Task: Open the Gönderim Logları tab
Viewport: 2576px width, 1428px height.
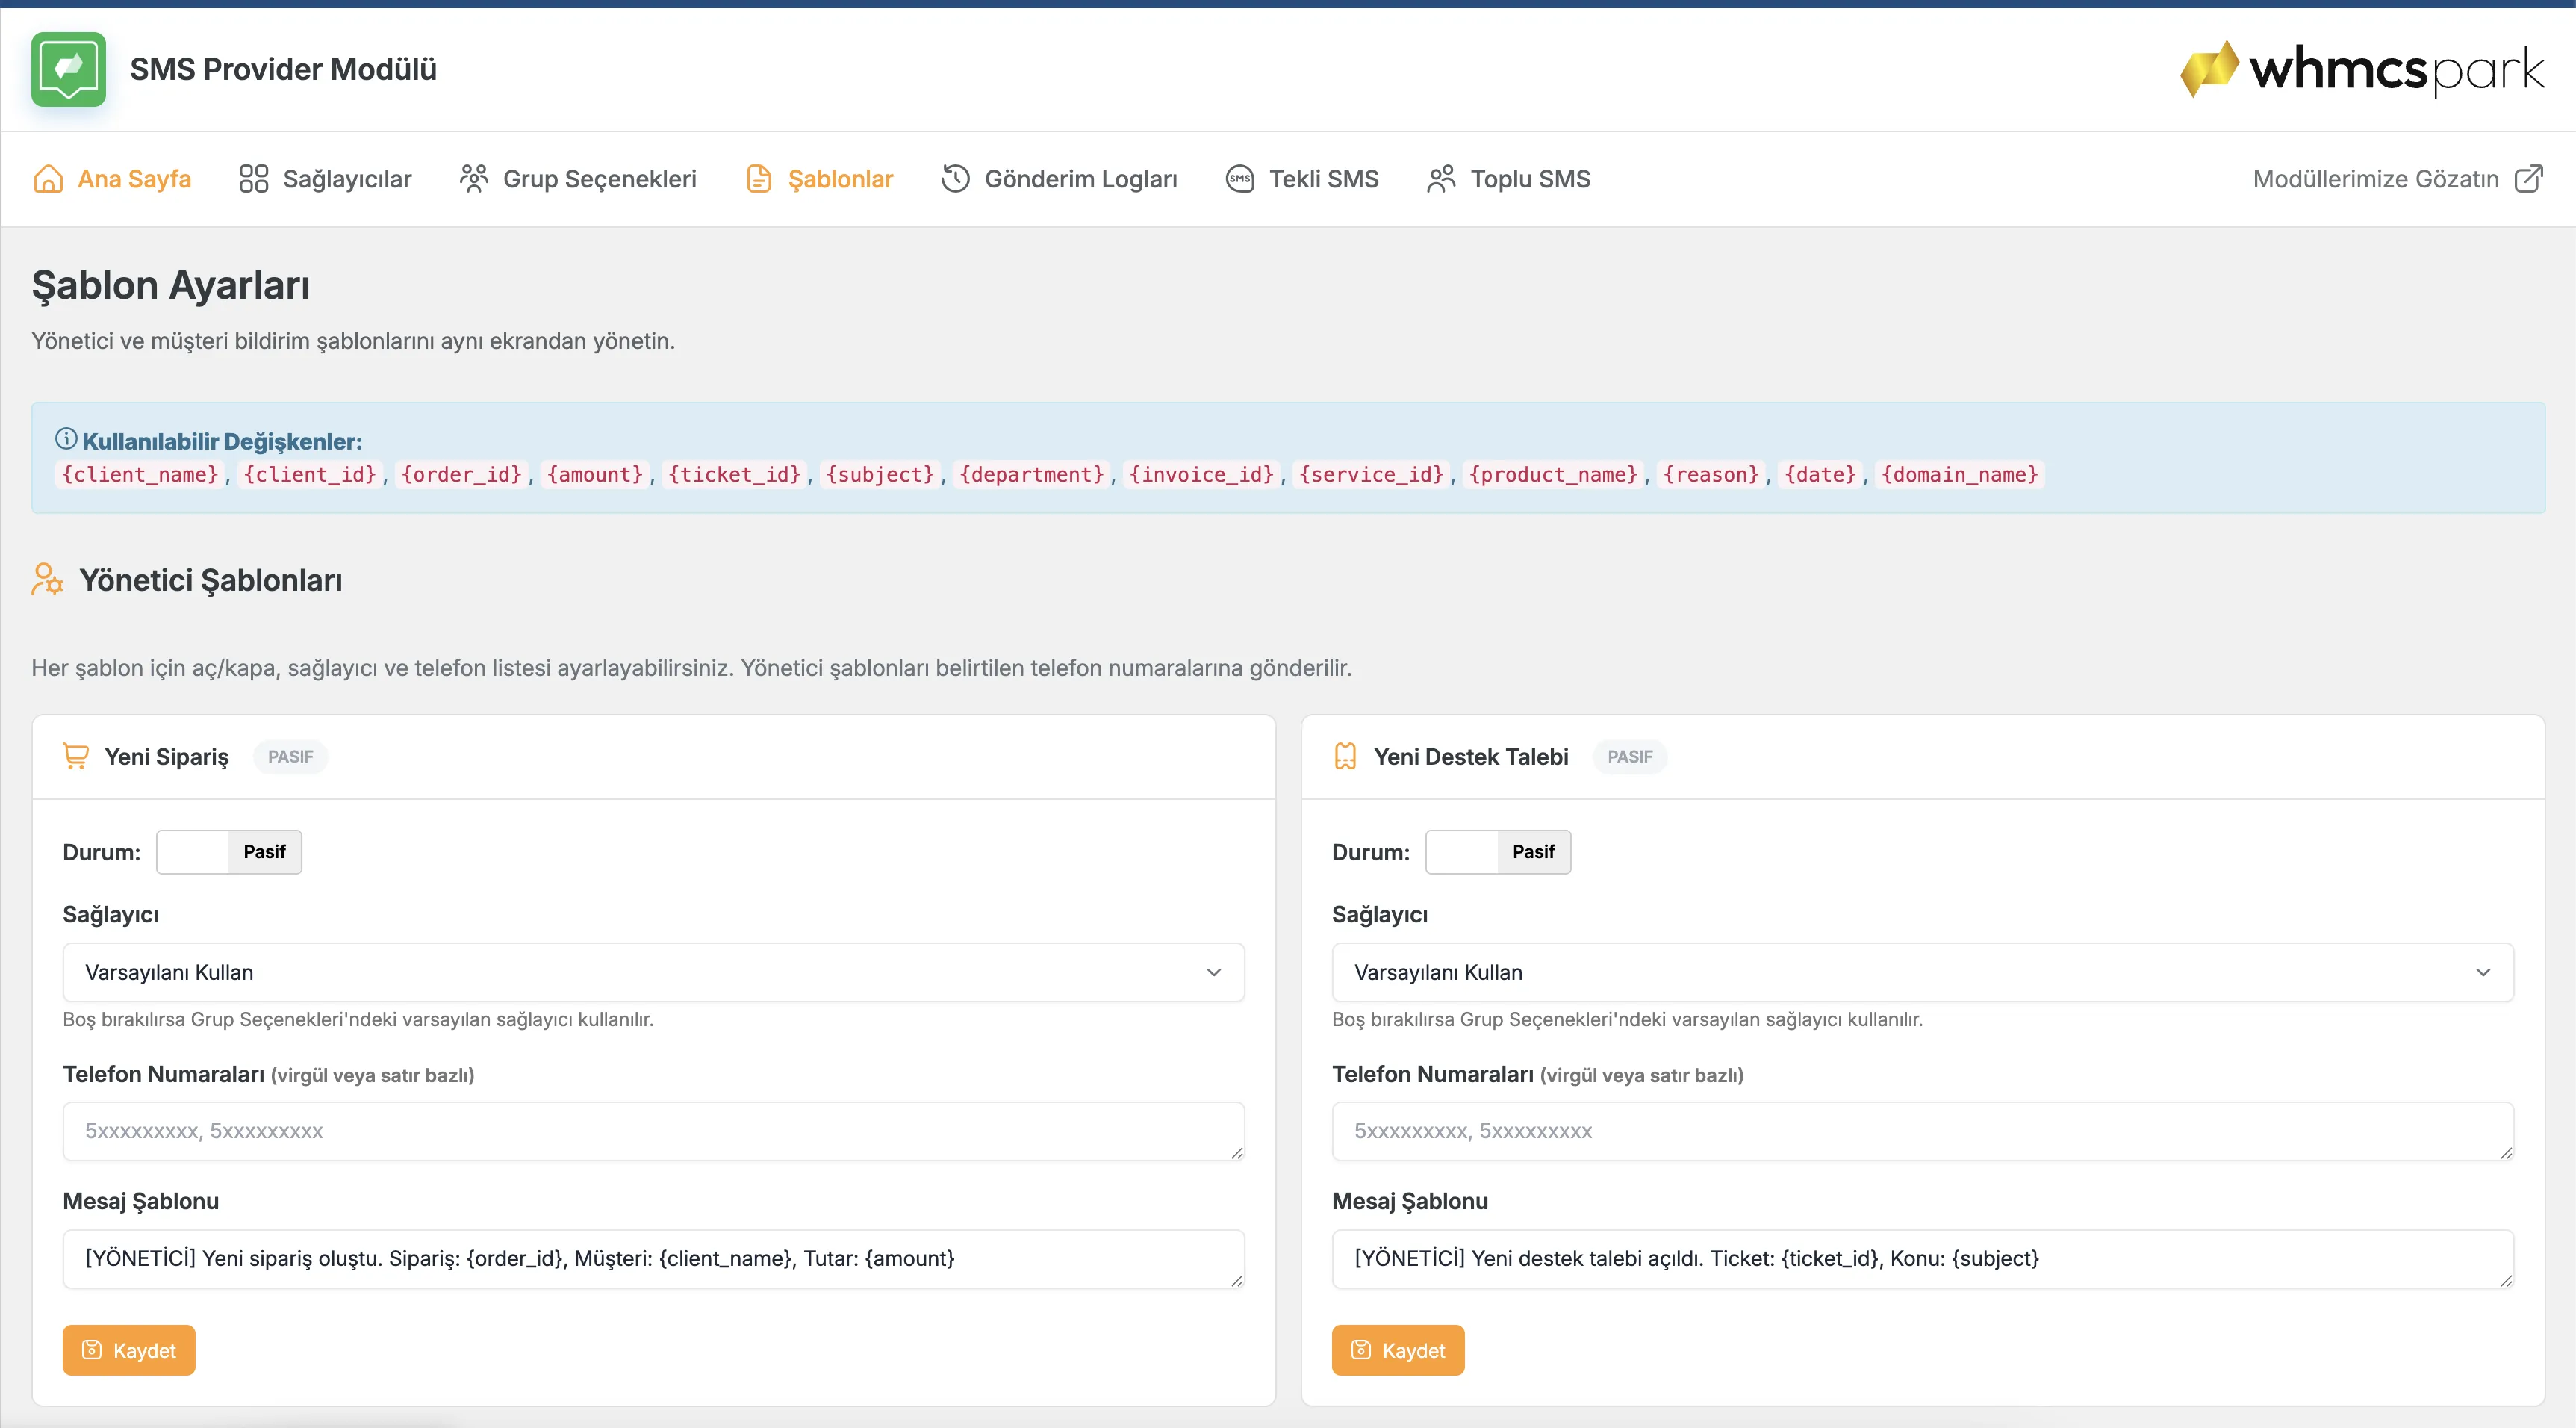Action: (1059, 179)
